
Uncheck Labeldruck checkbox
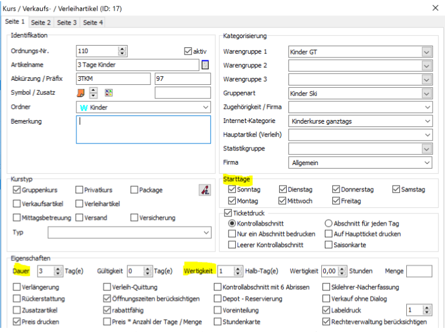pos(326,310)
